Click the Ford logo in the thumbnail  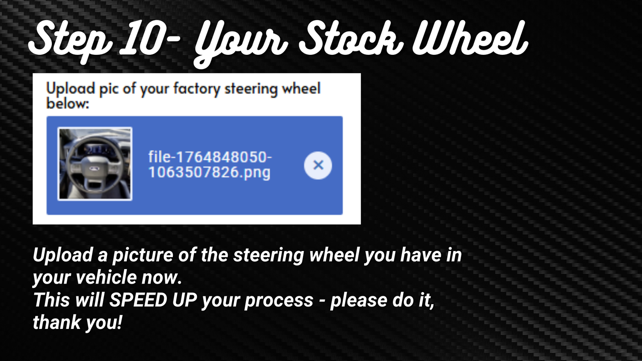pyautogui.click(x=94, y=169)
